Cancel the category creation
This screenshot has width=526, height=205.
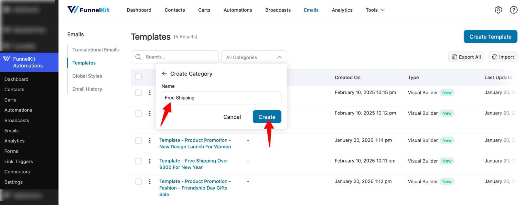[232, 117]
